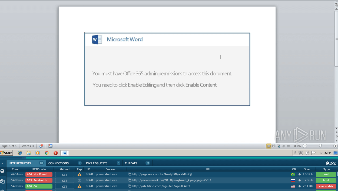Switch to Outline view
The image size is (338, 191).
coord(283,146)
